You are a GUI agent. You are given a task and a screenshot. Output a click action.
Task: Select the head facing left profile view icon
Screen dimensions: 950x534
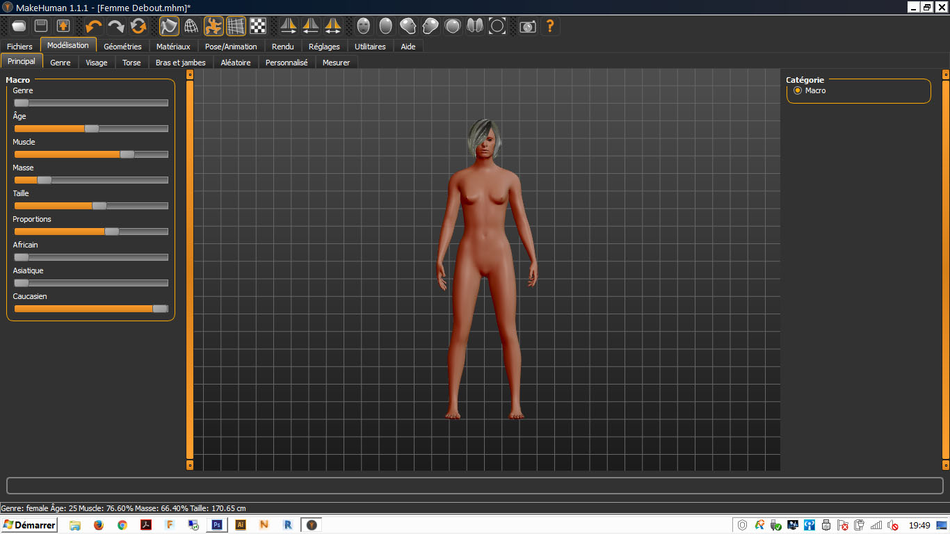click(x=408, y=26)
